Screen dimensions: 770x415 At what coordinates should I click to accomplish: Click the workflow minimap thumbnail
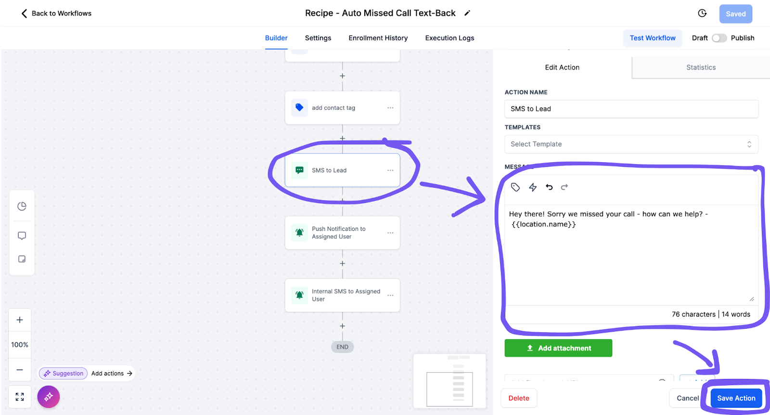pyautogui.click(x=449, y=381)
